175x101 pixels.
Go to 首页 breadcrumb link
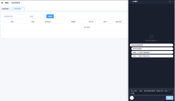(7, 3)
